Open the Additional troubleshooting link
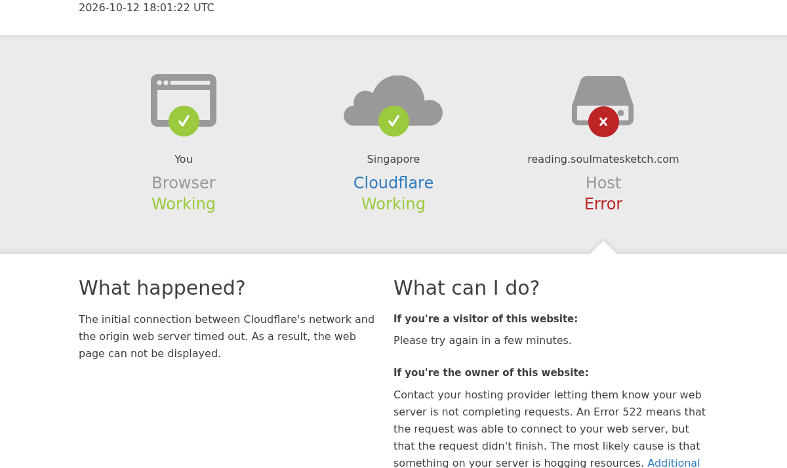787x468 pixels. pyautogui.click(x=674, y=463)
